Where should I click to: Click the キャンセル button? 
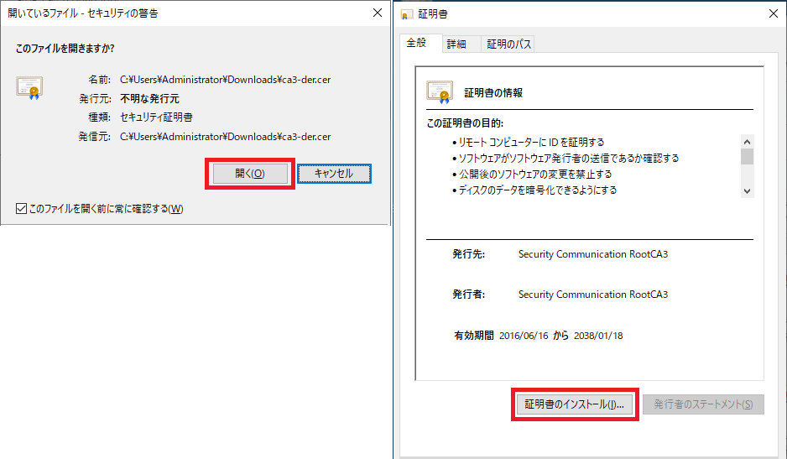[x=334, y=174]
